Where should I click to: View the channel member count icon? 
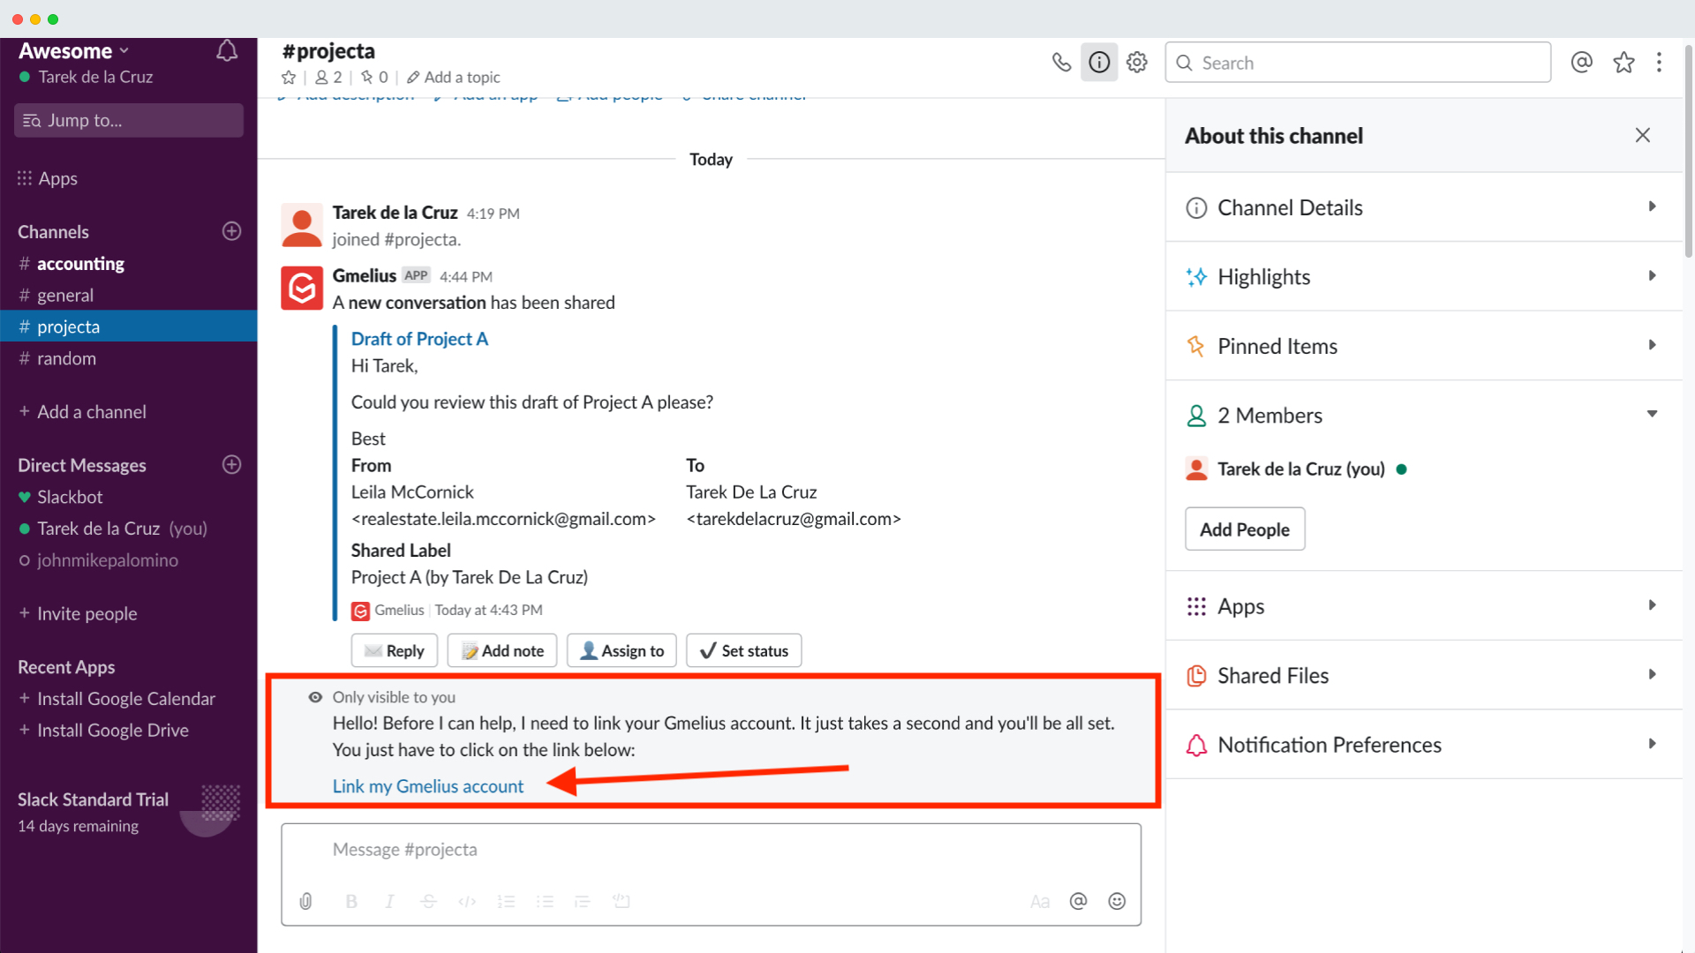[x=328, y=78]
